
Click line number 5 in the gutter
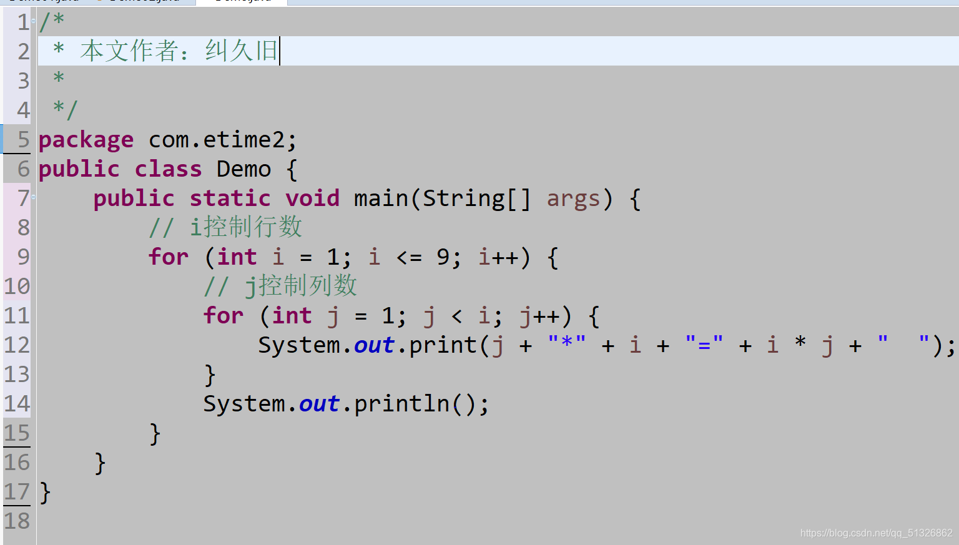pos(23,139)
